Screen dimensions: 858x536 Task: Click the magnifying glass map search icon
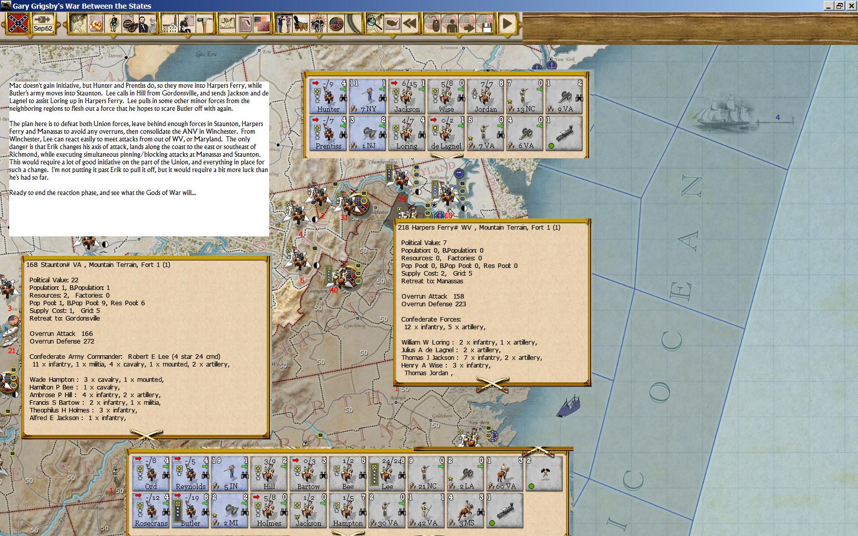pos(375,23)
